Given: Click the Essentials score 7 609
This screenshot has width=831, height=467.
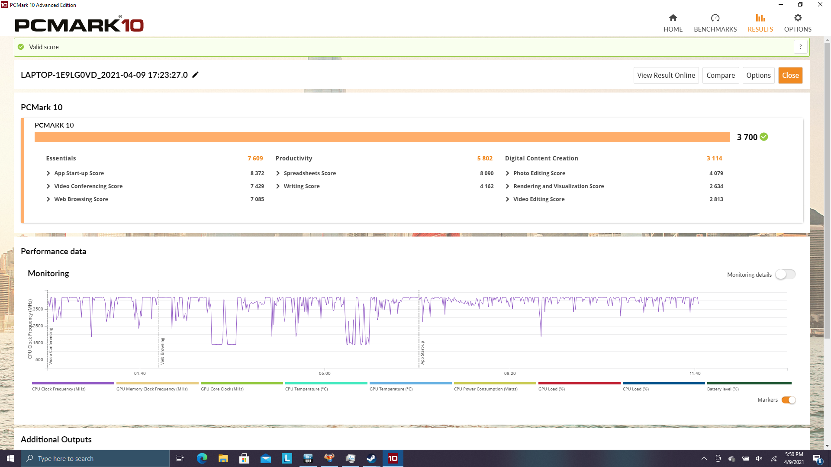Looking at the screenshot, I should (x=255, y=158).
